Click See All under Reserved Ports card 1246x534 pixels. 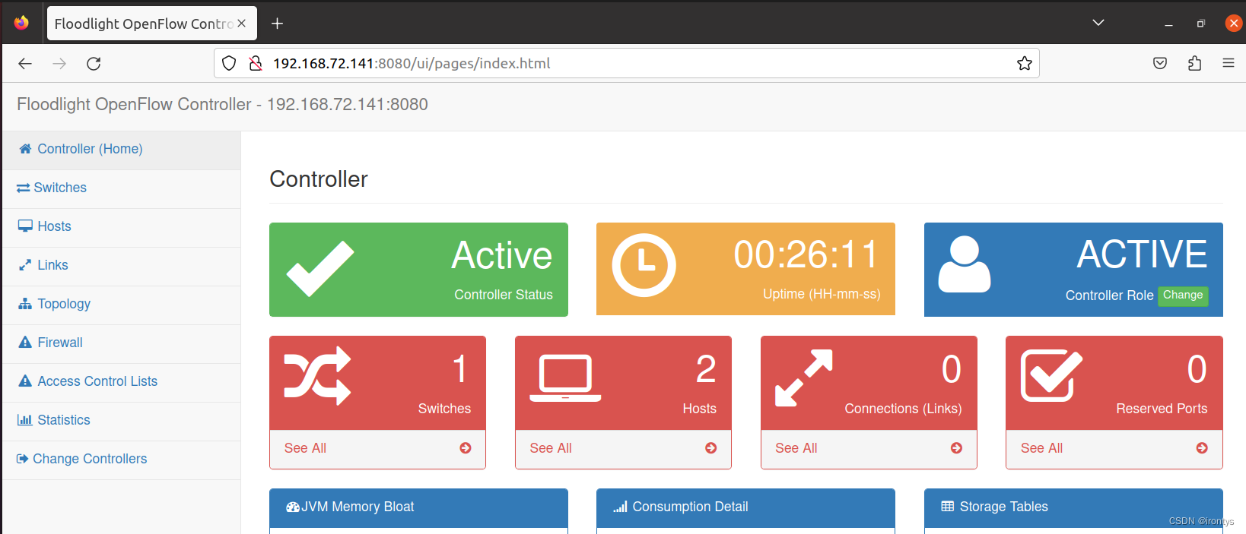[1042, 448]
